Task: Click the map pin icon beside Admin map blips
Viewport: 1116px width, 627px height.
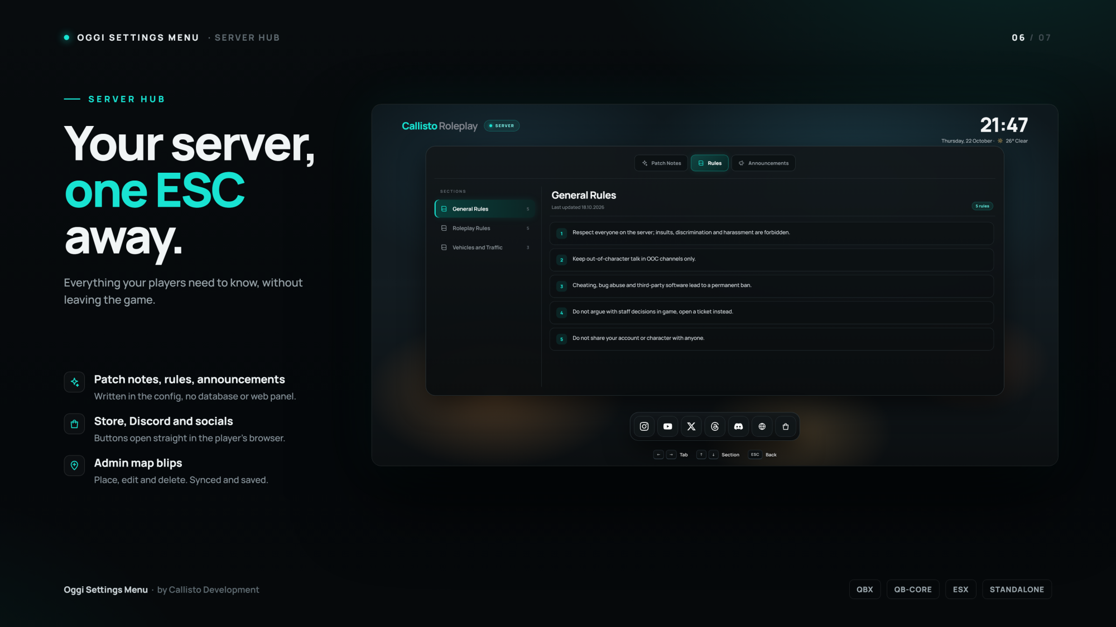Action: 74,465
